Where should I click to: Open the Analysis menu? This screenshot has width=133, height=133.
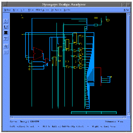56,10
